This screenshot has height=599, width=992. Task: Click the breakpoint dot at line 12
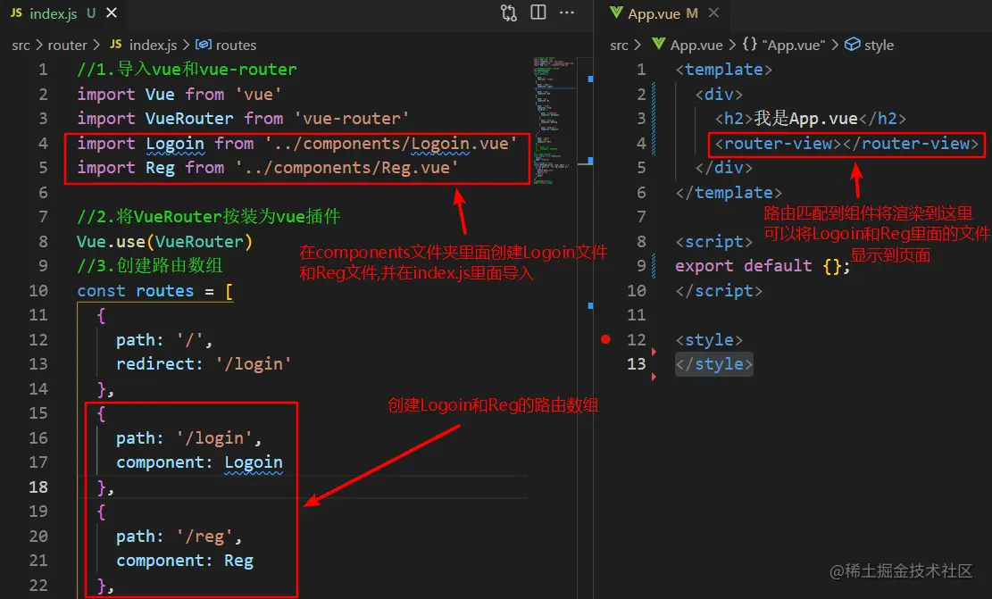pos(605,339)
